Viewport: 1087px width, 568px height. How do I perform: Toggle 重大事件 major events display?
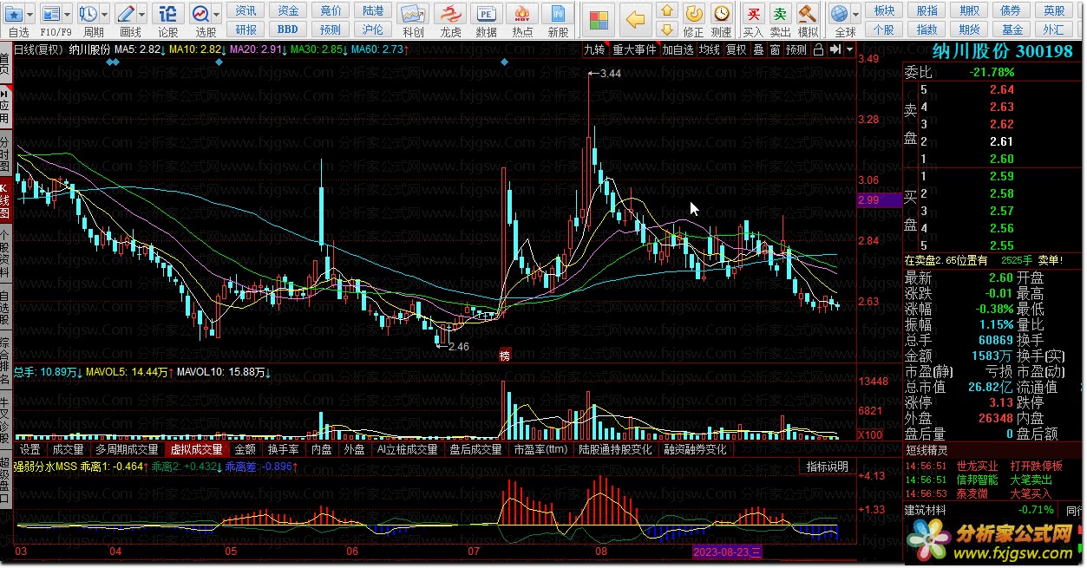pyautogui.click(x=634, y=49)
